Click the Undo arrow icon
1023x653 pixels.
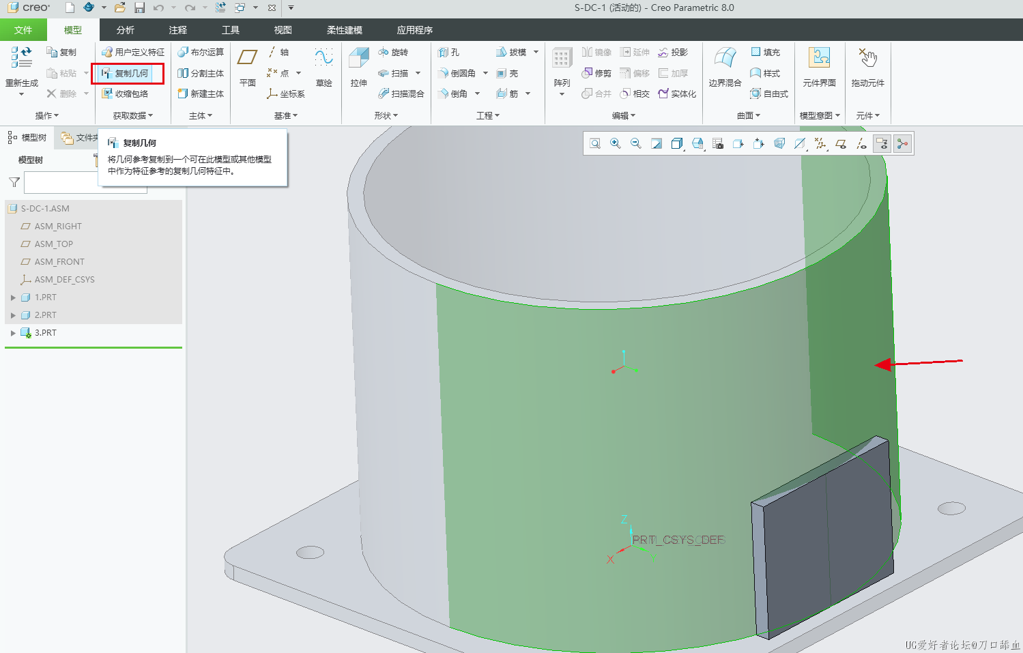tap(158, 8)
